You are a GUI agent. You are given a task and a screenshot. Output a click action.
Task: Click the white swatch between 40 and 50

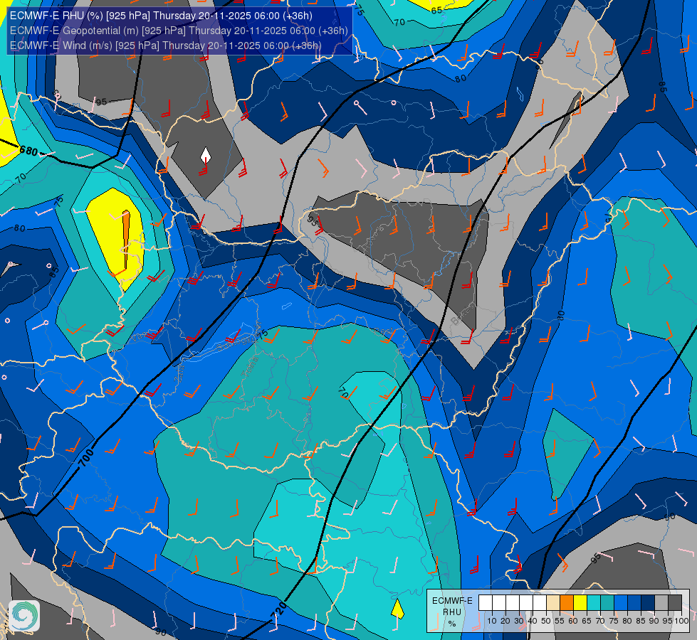pos(540,603)
